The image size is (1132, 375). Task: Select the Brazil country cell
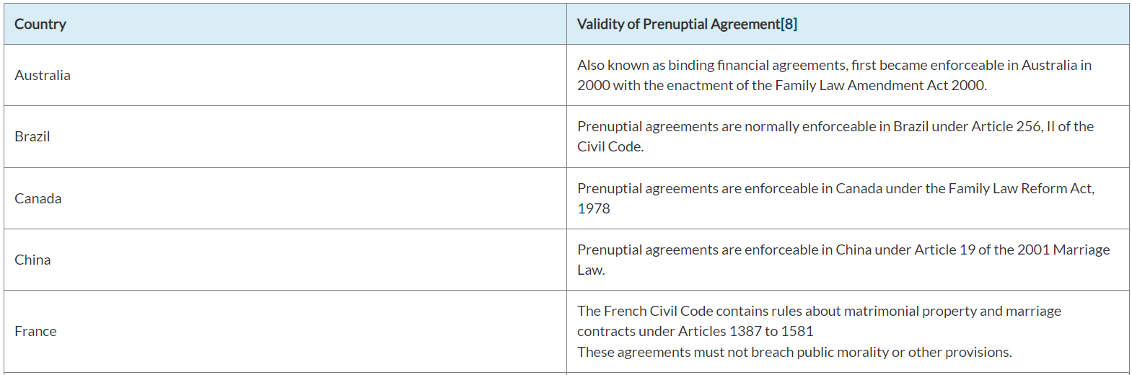coord(32,136)
